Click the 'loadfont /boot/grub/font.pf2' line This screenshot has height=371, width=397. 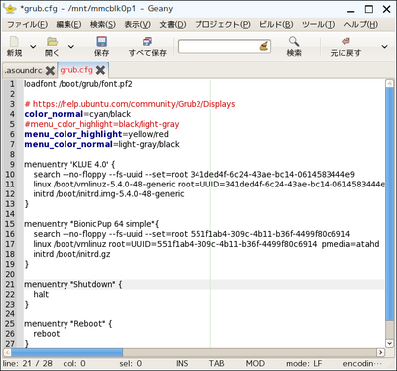[x=78, y=84]
